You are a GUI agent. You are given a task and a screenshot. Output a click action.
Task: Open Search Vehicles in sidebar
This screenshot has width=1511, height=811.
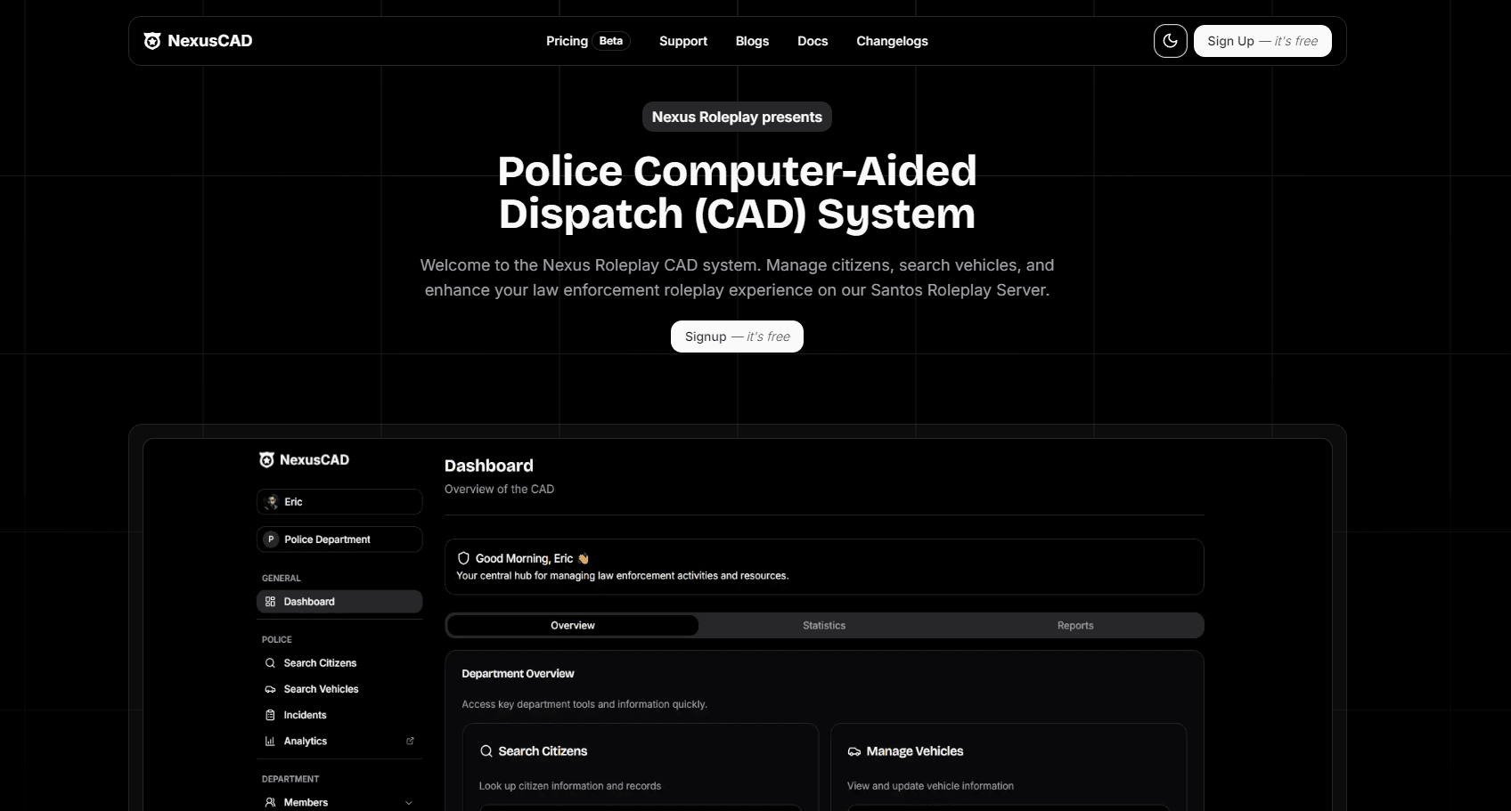pyautogui.click(x=339, y=689)
